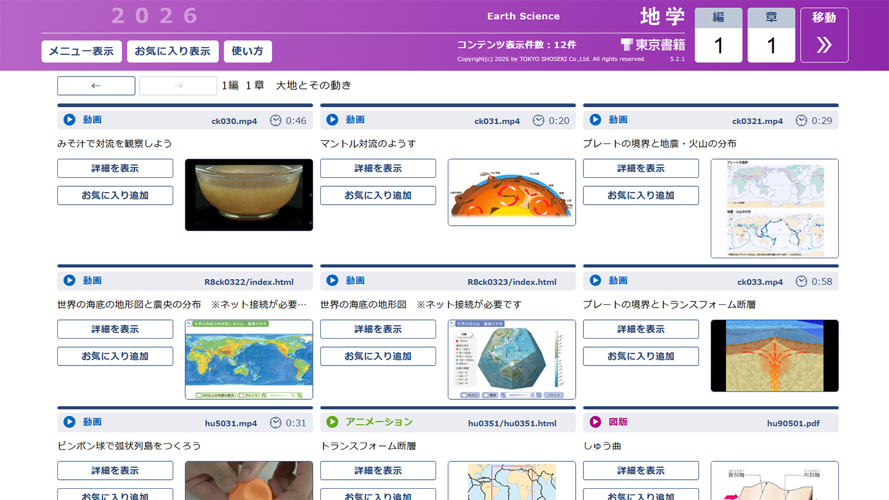Click the zoom slider in the seafloor map thumbnail
889x500 pixels.
281,395
